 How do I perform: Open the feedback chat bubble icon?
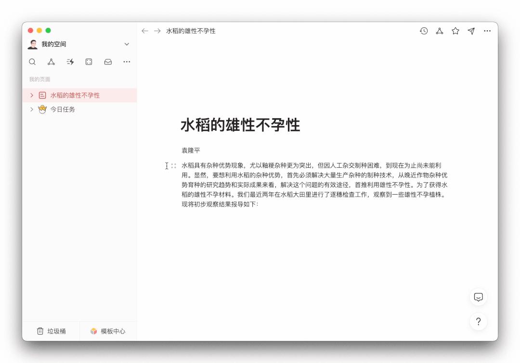(x=479, y=296)
